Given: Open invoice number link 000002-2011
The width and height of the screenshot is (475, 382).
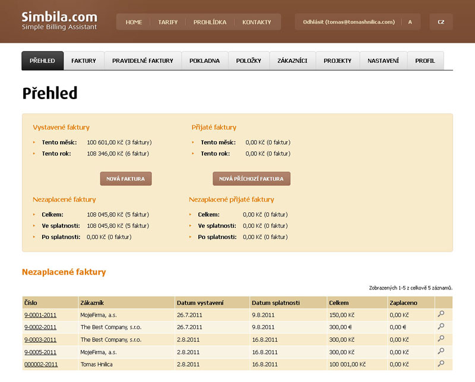Looking at the screenshot, I should pyautogui.click(x=41, y=364).
